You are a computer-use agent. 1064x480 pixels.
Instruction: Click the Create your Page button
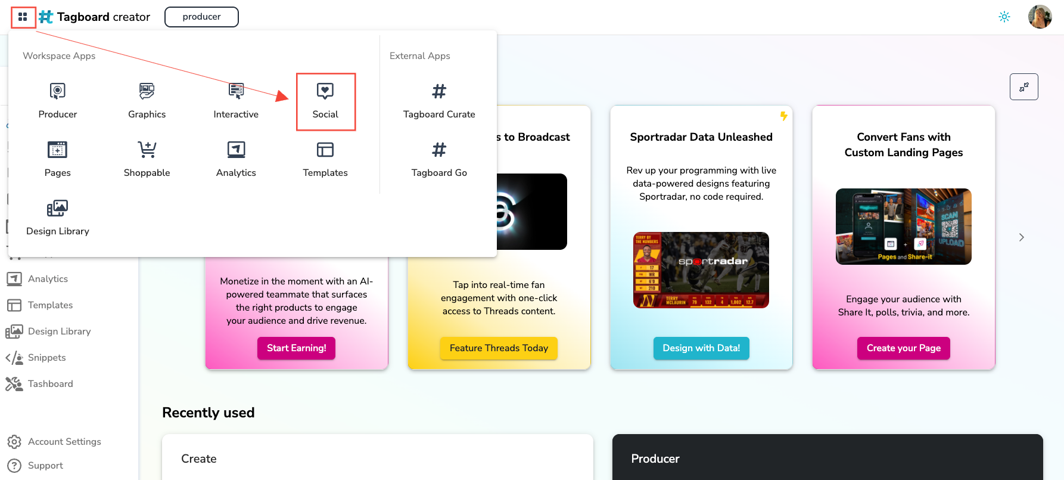904,348
